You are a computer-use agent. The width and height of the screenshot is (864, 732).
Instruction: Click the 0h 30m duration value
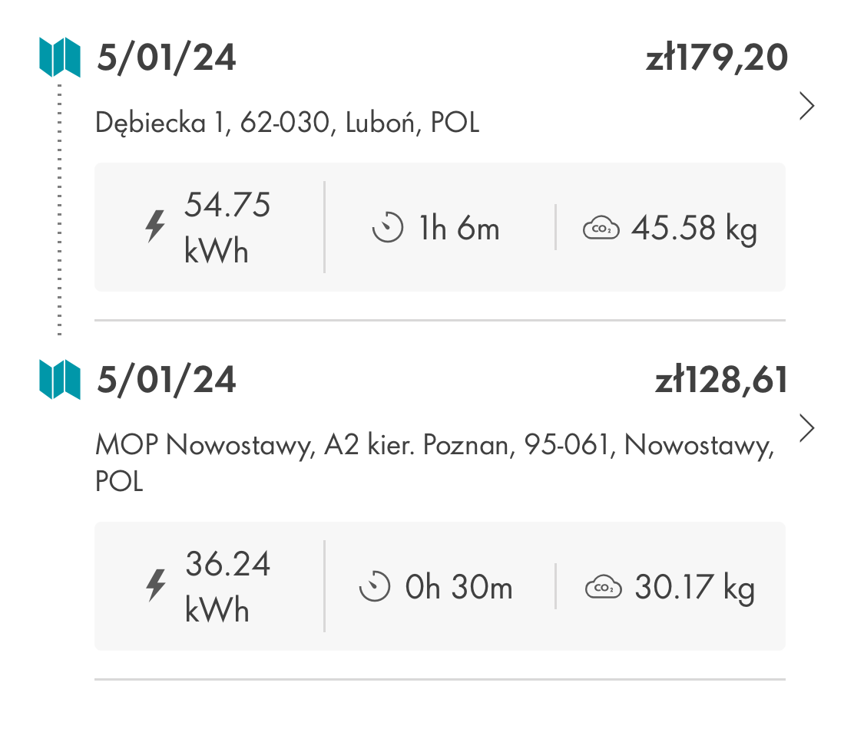[x=459, y=587]
